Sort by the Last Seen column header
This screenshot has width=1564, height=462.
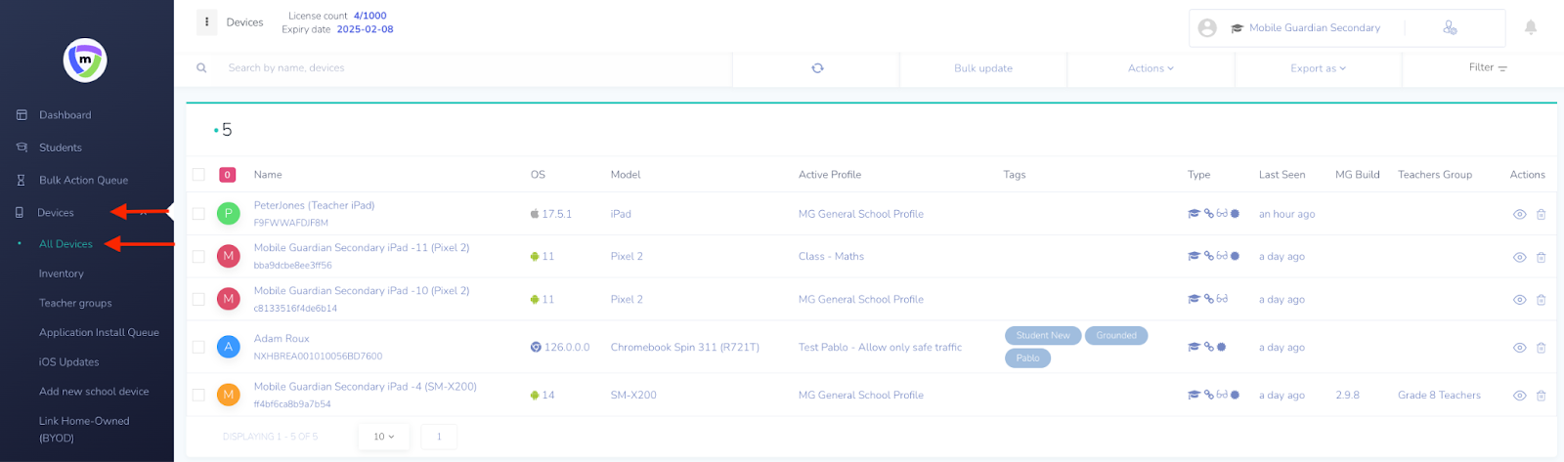(1282, 175)
